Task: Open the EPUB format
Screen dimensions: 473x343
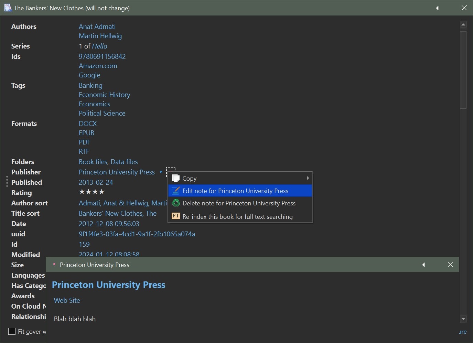Action: (86, 133)
